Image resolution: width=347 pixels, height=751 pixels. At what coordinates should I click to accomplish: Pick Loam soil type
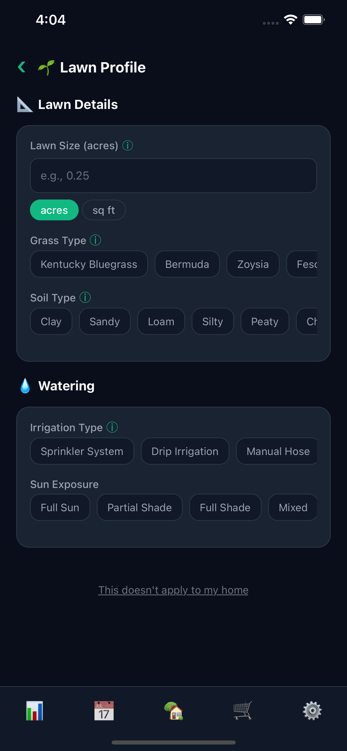[161, 321]
